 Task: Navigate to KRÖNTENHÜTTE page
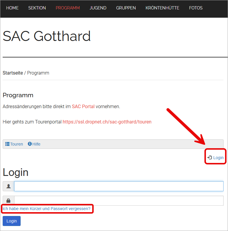tap(162, 8)
